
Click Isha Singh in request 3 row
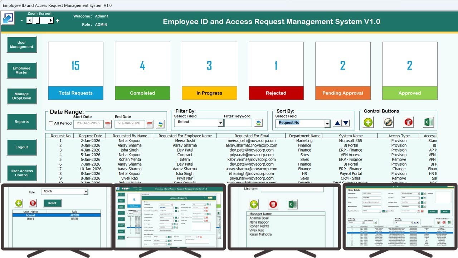pos(130,150)
